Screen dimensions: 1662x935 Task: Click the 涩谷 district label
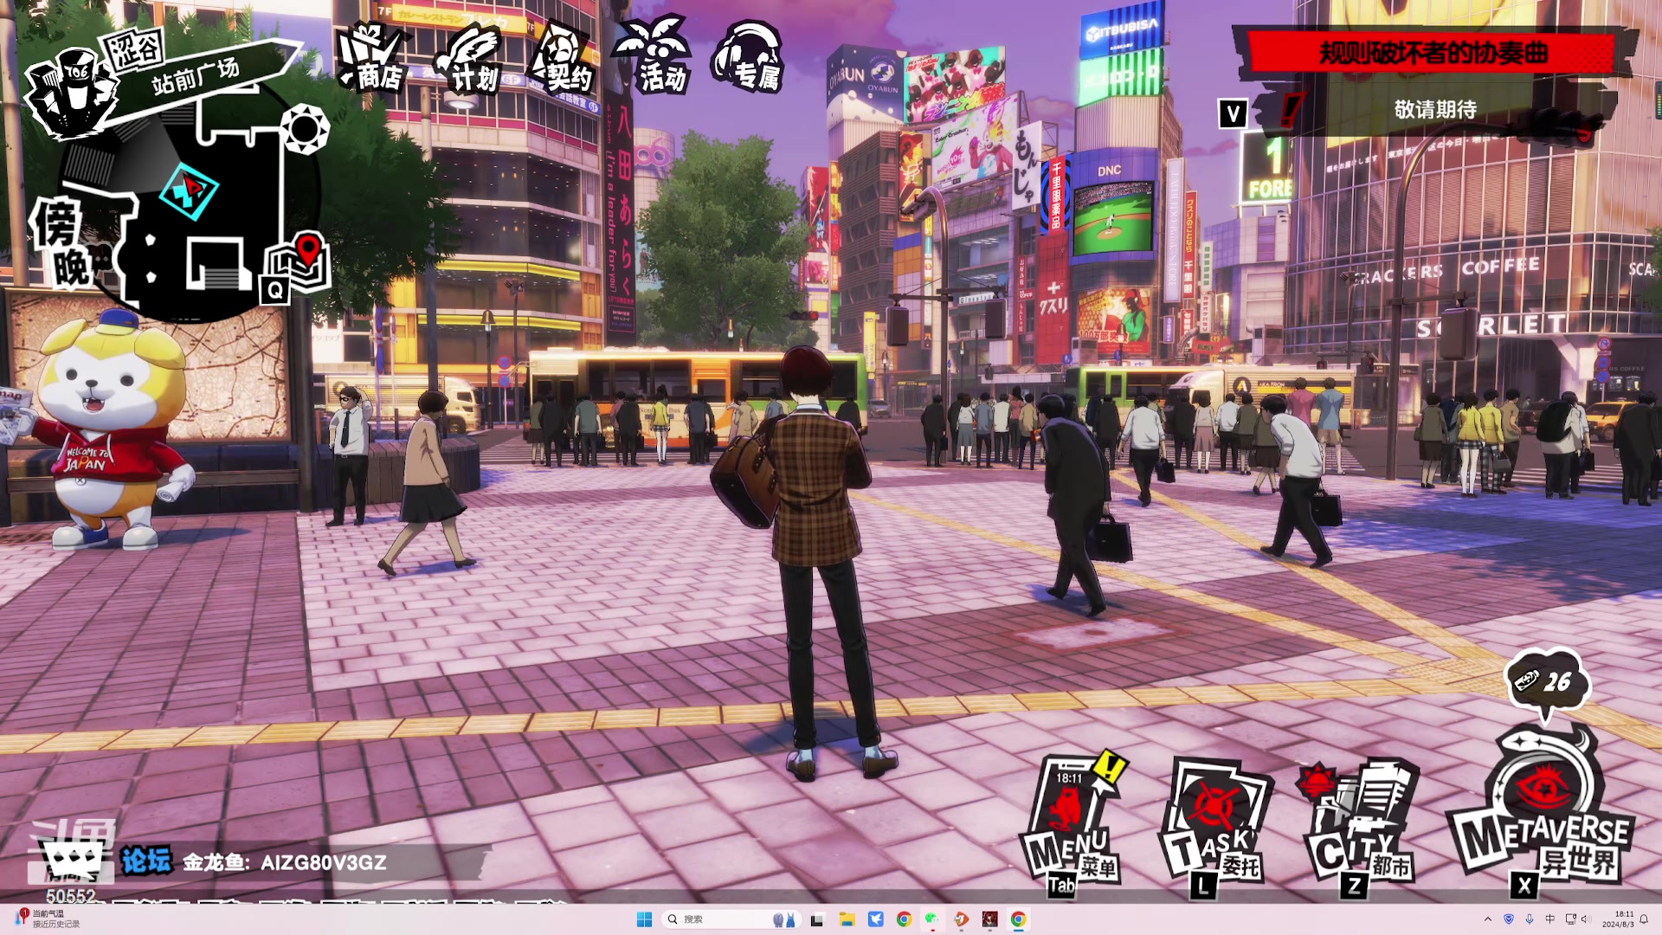click(133, 48)
